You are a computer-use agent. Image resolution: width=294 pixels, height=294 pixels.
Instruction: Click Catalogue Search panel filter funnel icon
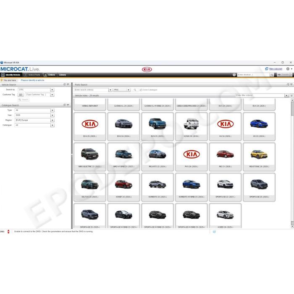click(x=68, y=105)
